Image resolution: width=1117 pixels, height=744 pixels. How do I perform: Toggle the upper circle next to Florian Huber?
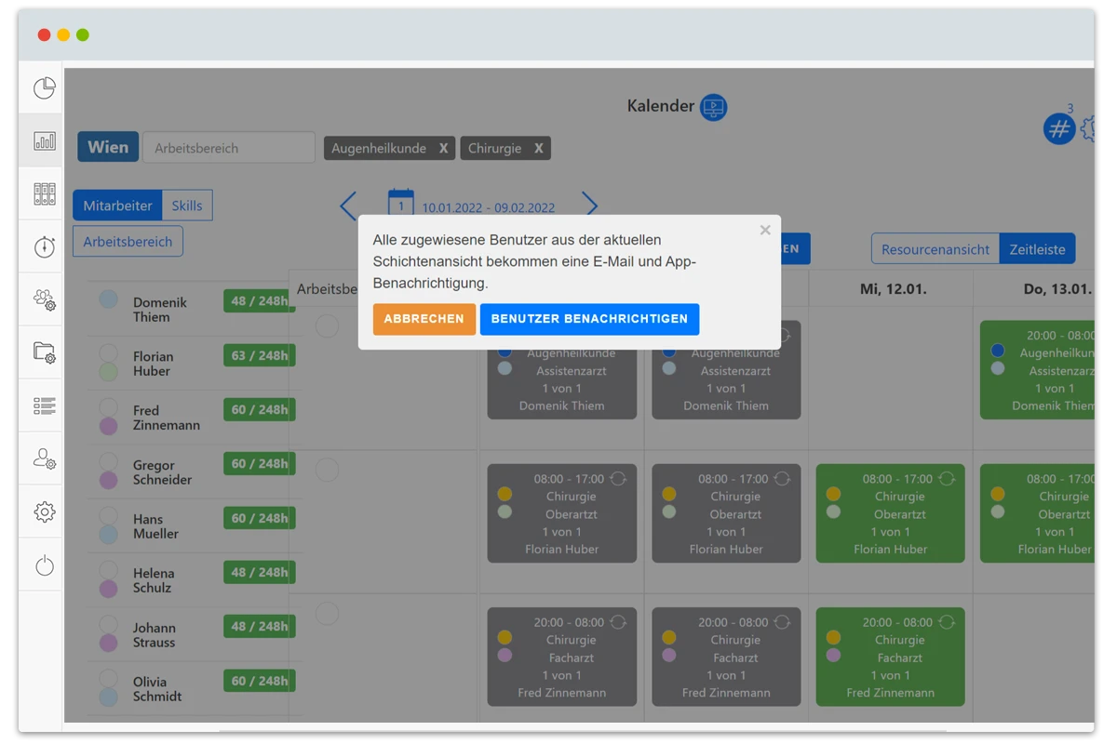109,353
